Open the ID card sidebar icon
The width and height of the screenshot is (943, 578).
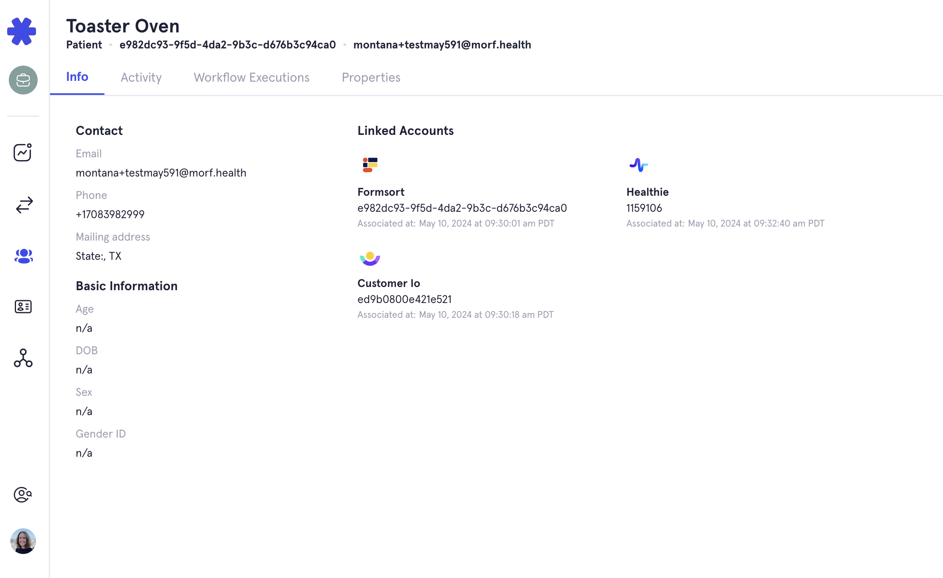pyautogui.click(x=23, y=307)
